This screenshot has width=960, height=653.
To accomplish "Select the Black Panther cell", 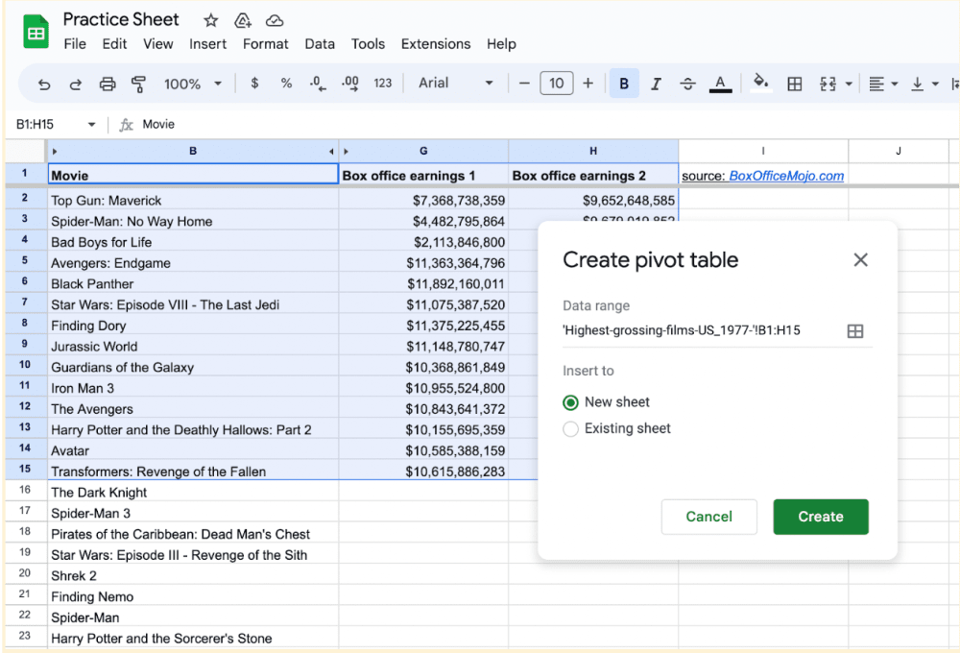I will pos(193,283).
